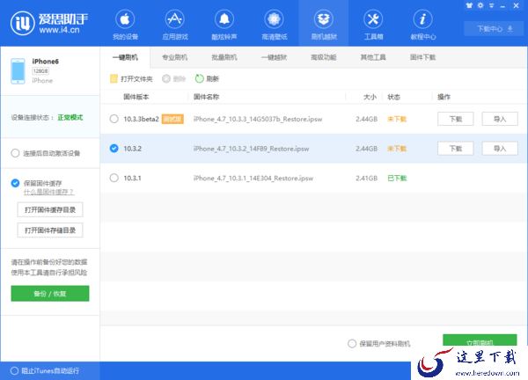528x380 pixels.
Task: Click 打开固件存储目录 button
Action: tap(50, 230)
